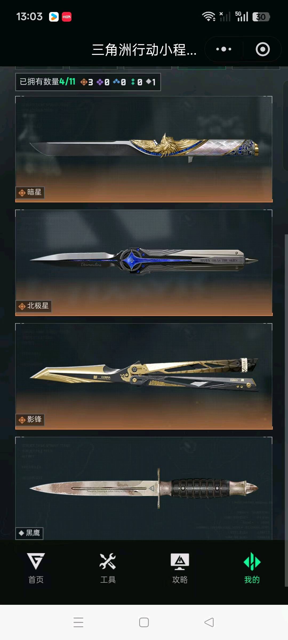
Task: Click the 暗星 rarity label tag
Action: tap(30, 193)
